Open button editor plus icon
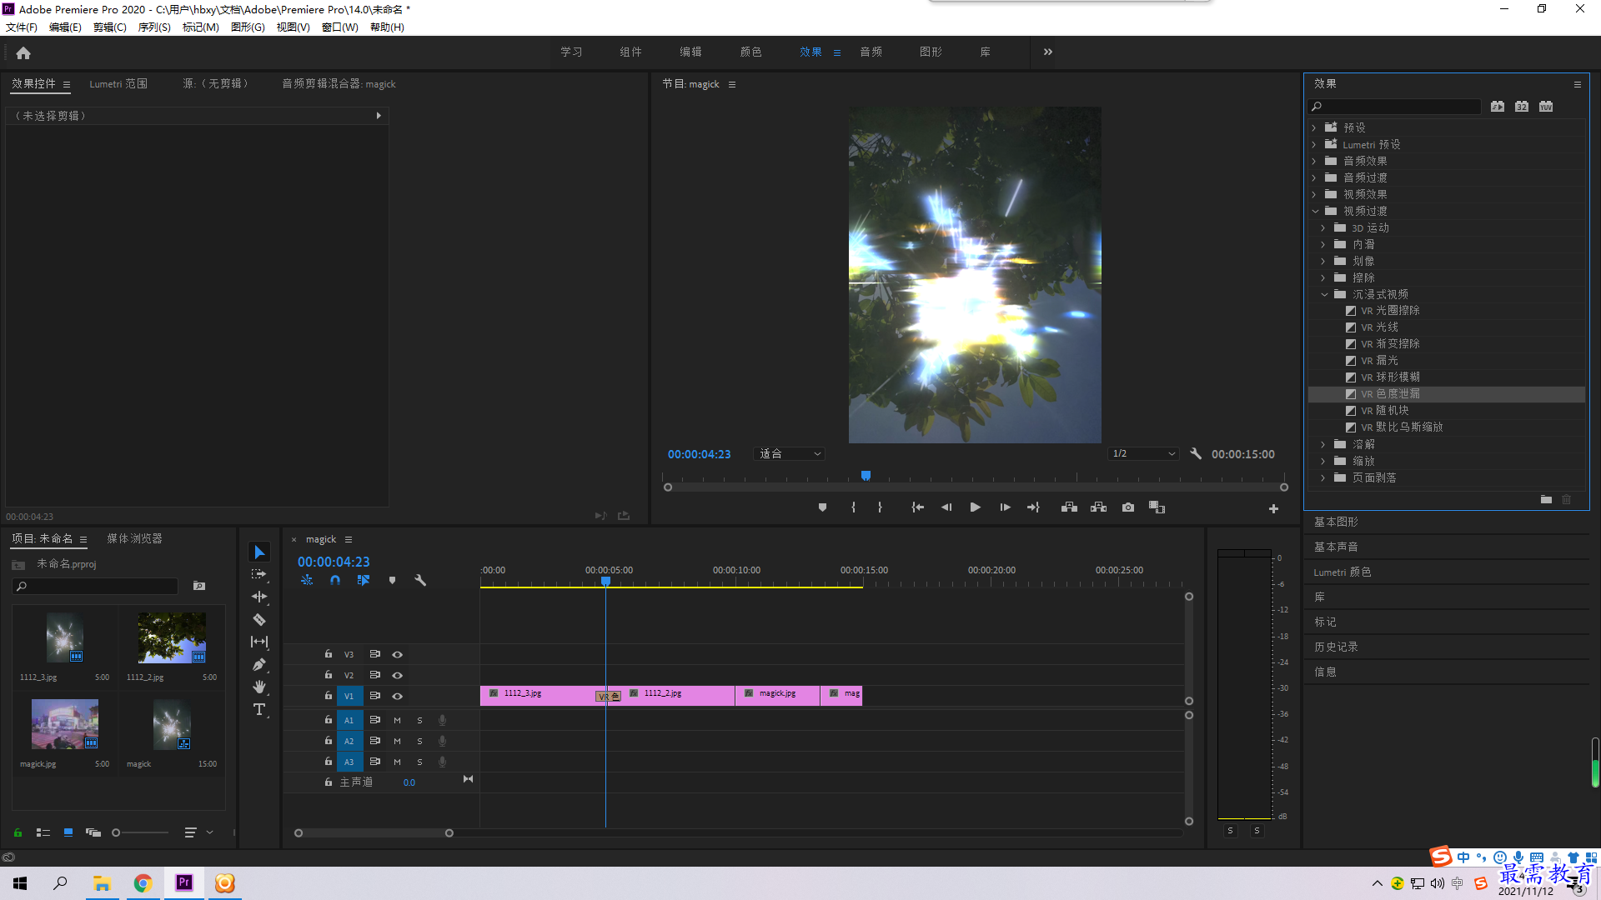Image resolution: width=1601 pixels, height=900 pixels. point(1273,508)
